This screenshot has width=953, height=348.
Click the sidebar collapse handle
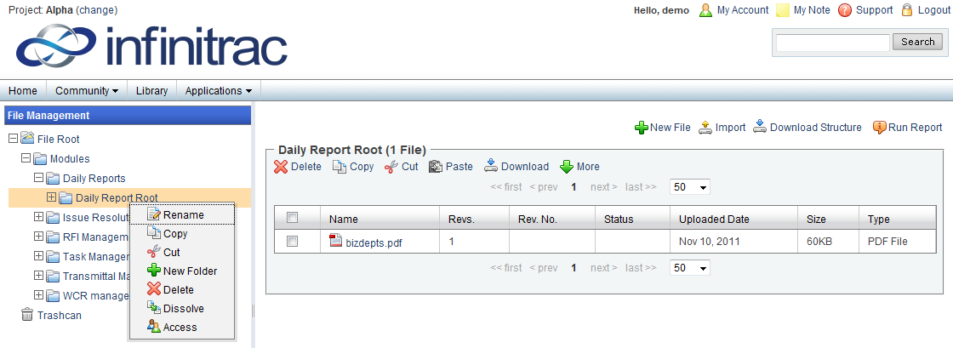[253, 311]
